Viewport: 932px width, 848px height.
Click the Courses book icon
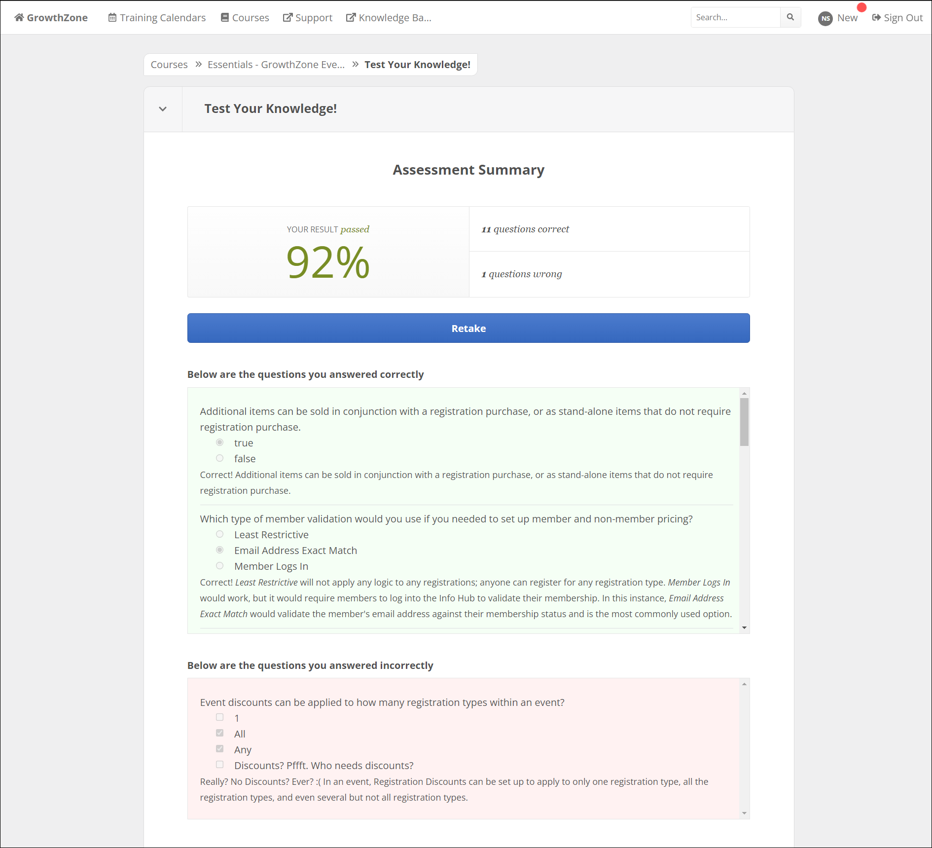[225, 17]
